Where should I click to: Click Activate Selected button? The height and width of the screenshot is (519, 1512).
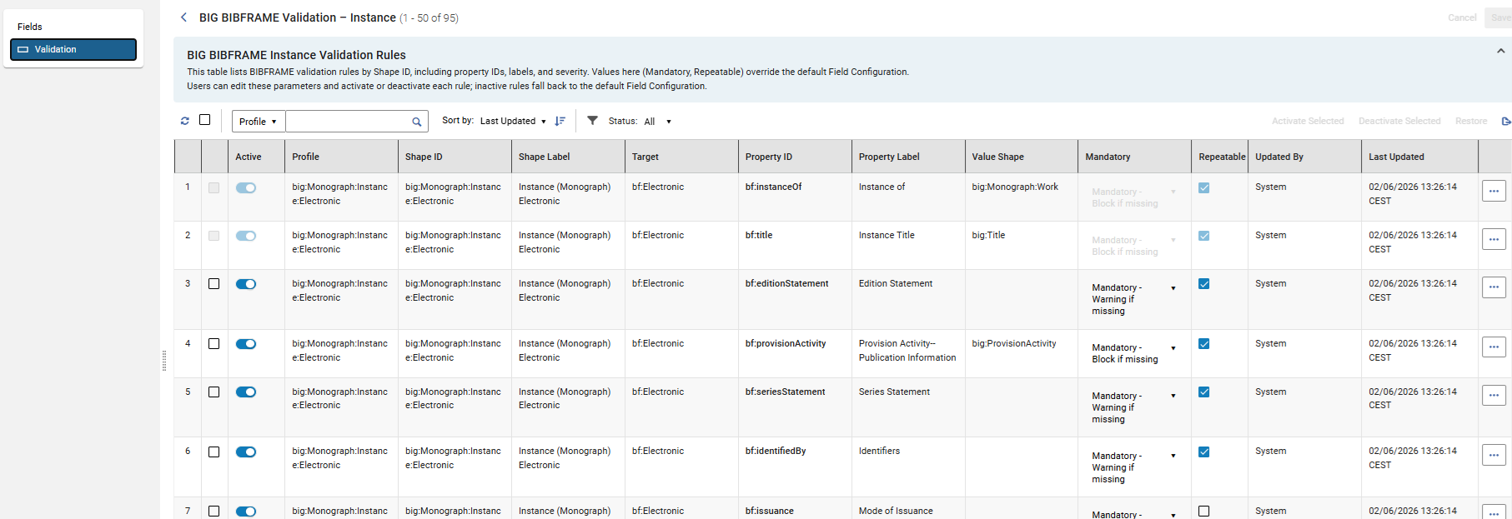pyautogui.click(x=1308, y=122)
